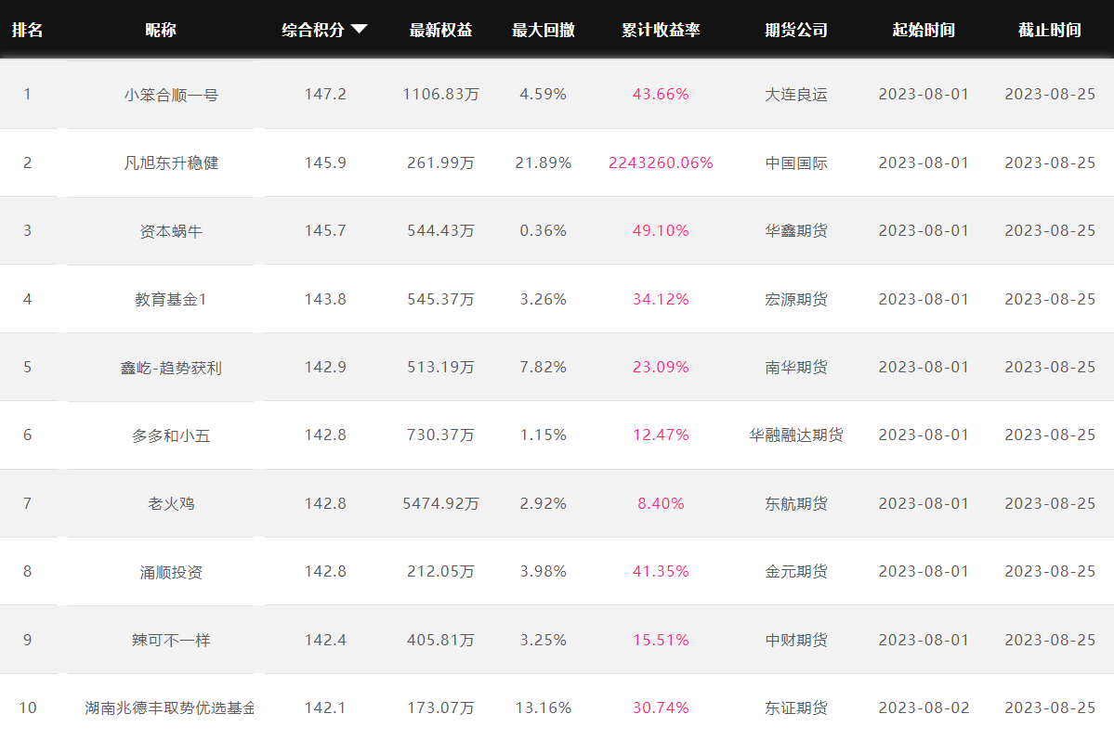The image size is (1114, 740).
Task: Select the 15.51% return value
Action: (661, 640)
